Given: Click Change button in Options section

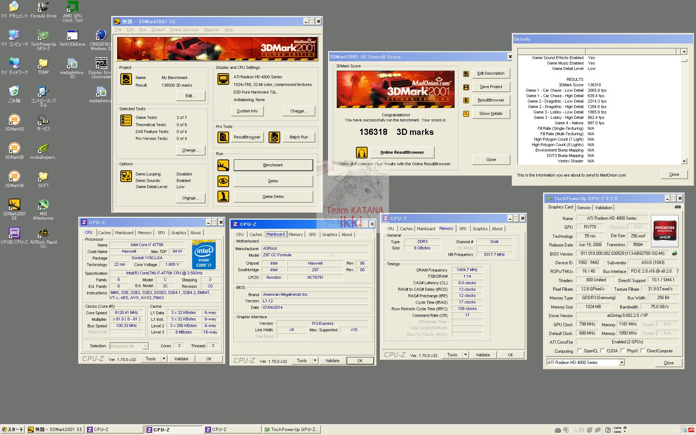Looking at the screenshot, I should (x=190, y=198).
